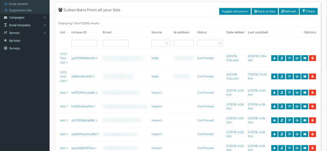The width and height of the screenshot is (327, 151).
Task: Delete subscriber sf584ef5tc655 with trash icon
Action: [312, 76]
